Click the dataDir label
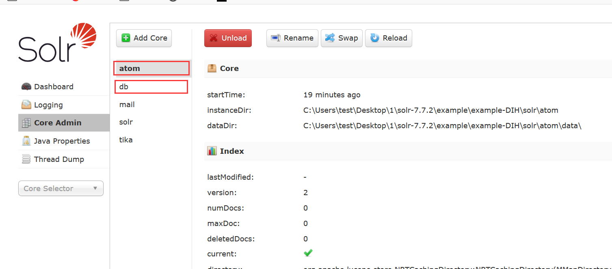Viewport: 612px width, 269px height. 222,125
